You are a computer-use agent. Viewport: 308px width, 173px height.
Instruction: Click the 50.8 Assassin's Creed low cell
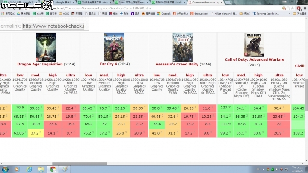coord(157,108)
